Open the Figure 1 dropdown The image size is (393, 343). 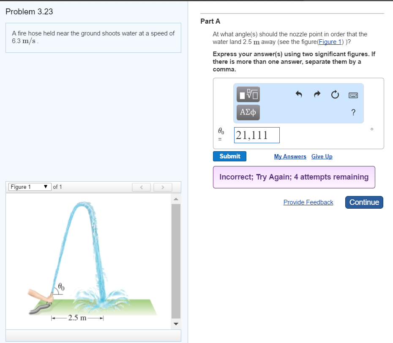tap(29, 187)
